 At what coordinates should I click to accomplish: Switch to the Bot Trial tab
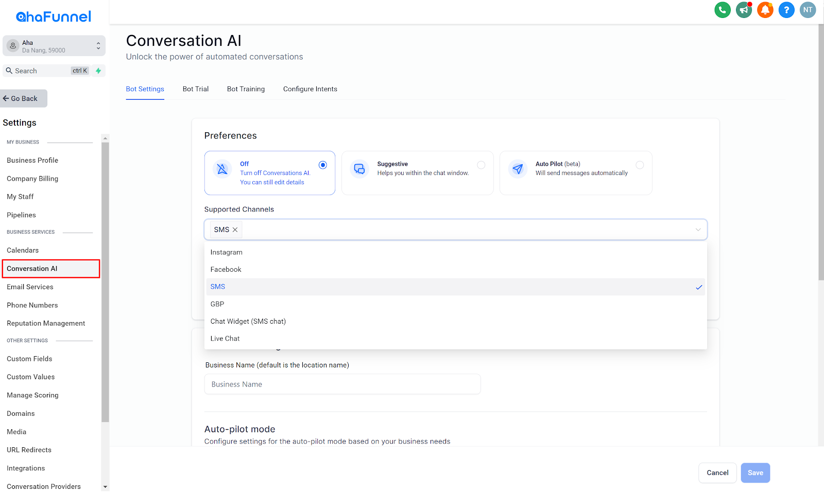click(x=196, y=89)
